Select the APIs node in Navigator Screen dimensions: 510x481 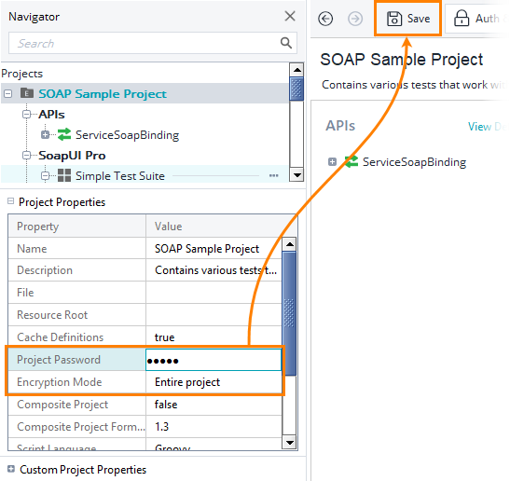coord(51,115)
